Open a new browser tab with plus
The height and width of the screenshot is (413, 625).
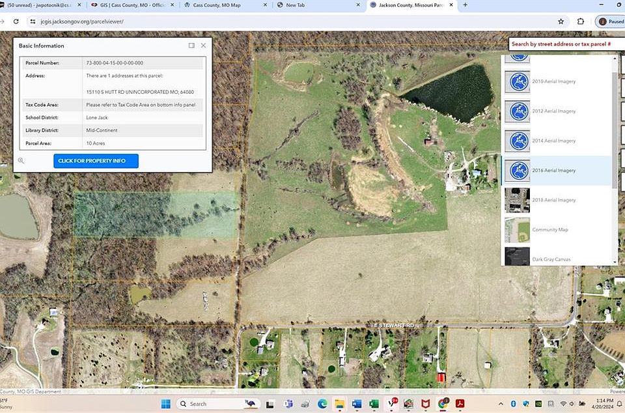pos(465,5)
